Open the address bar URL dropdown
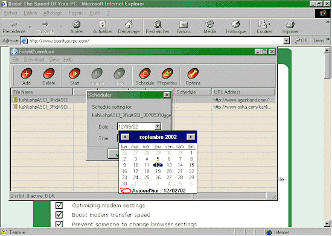 click(287, 40)
